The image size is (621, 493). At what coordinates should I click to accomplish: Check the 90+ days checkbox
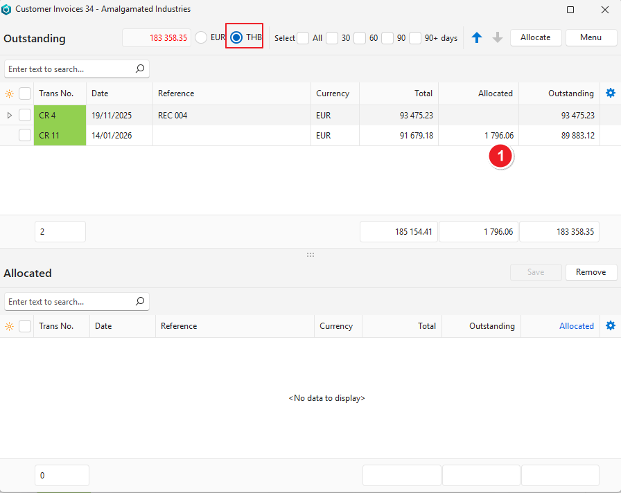(415, 38)
